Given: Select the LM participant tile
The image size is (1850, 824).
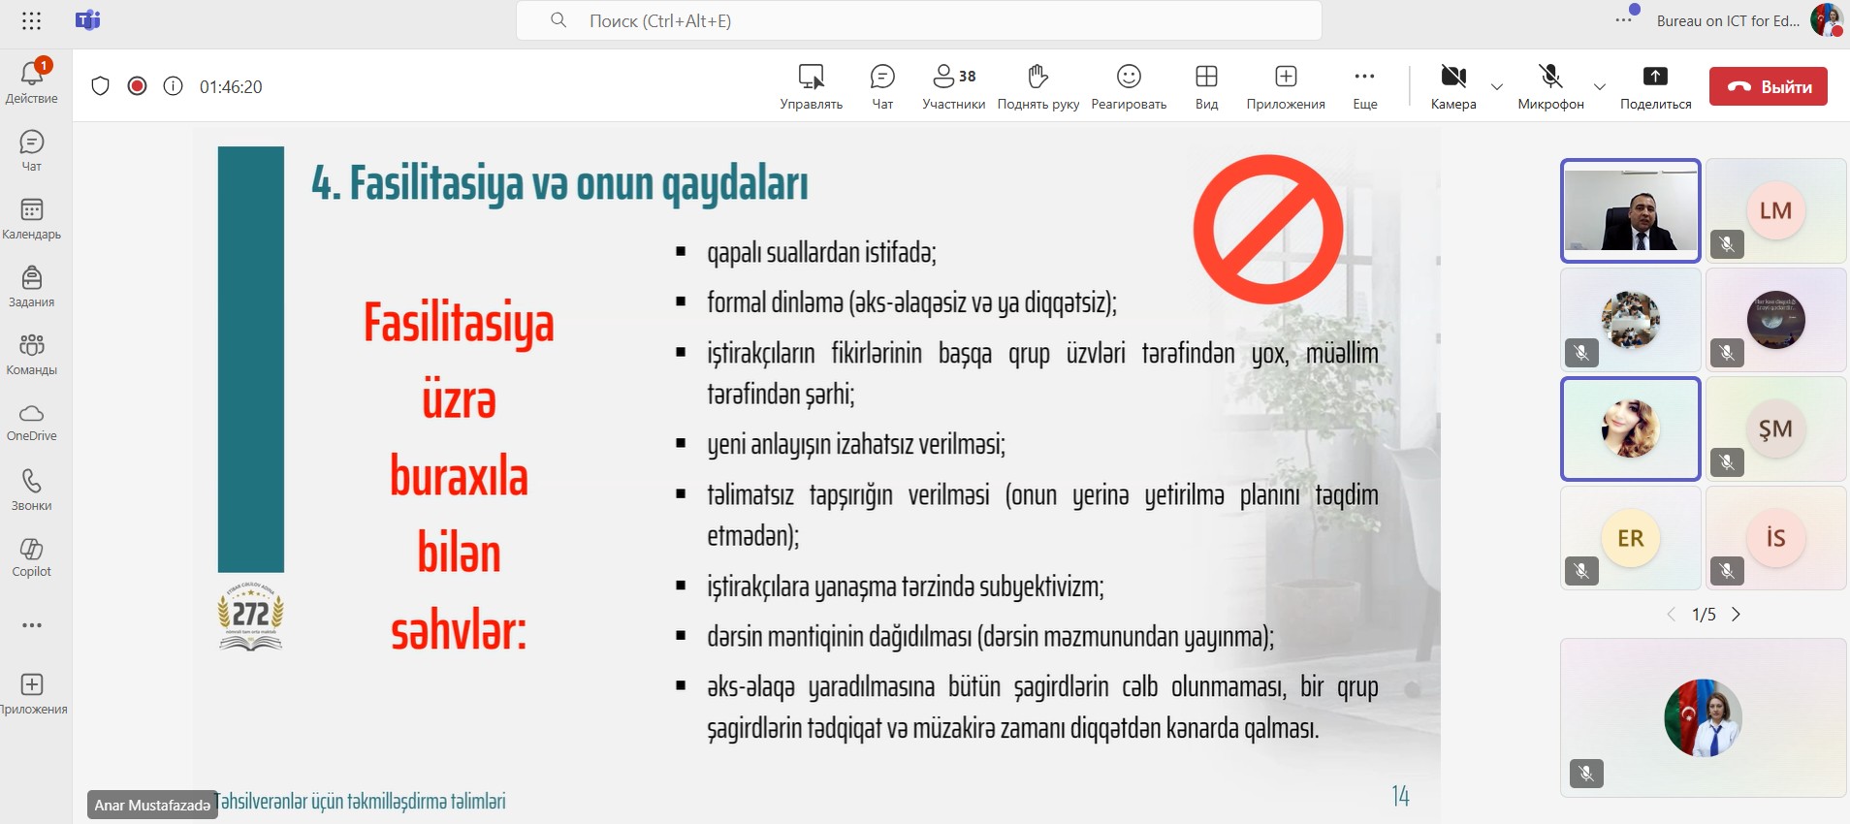Looking at the screenshot, I should (x=1776, y=210).
